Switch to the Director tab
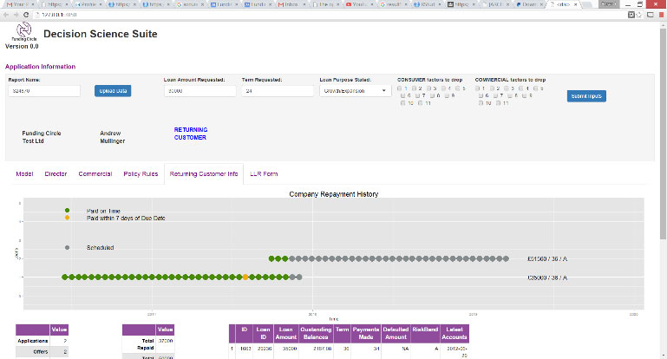Image resolution: width=667 pixels, height=359 pixels. (56, 174)
